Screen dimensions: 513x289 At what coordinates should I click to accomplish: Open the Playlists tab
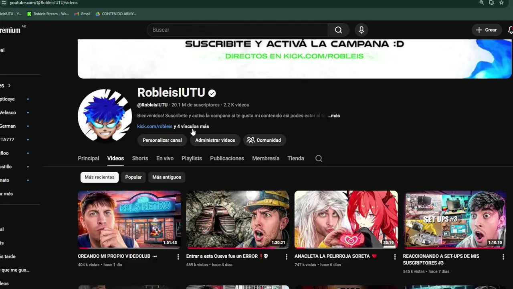click(192, 159)
